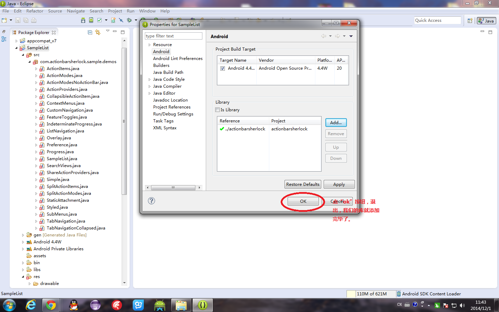The image size is (499, 312).
Task: Expand the appcompat_v7 project
Action: pyautogui.click(x=16, y=41)
